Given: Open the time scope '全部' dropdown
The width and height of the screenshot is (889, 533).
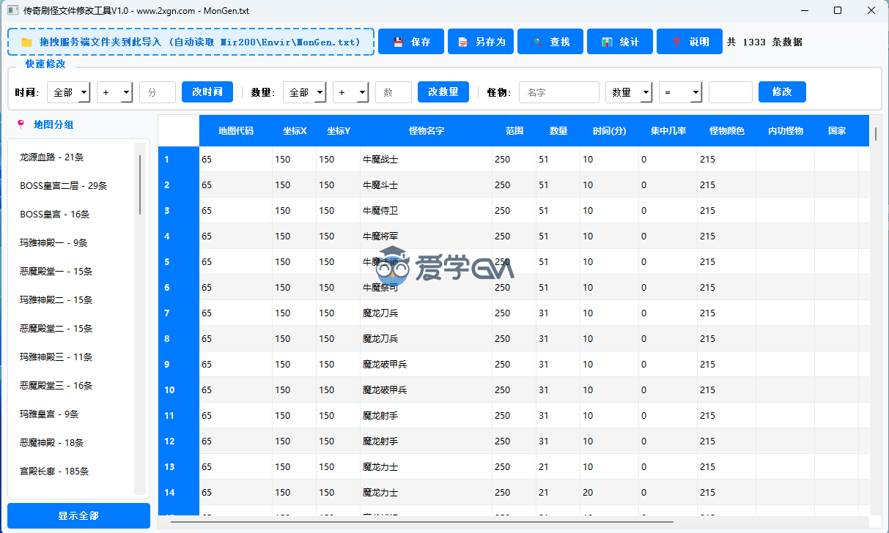Looking at the screenshot, I should pyautogui.click(x=68, y=92).
